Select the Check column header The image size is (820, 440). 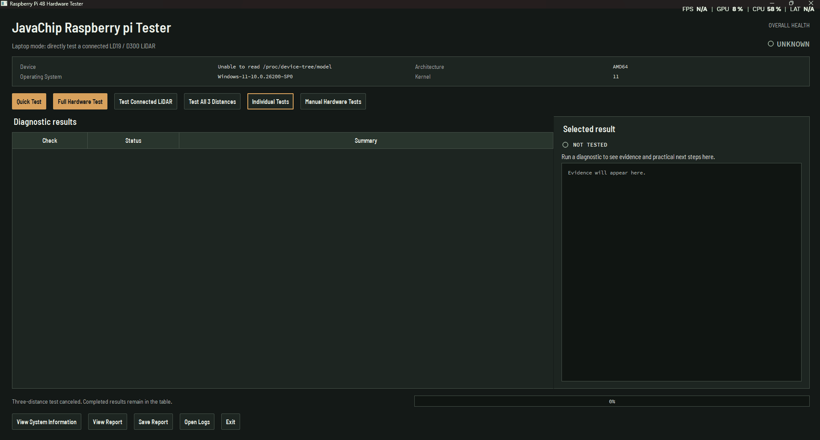click(50, 140)
